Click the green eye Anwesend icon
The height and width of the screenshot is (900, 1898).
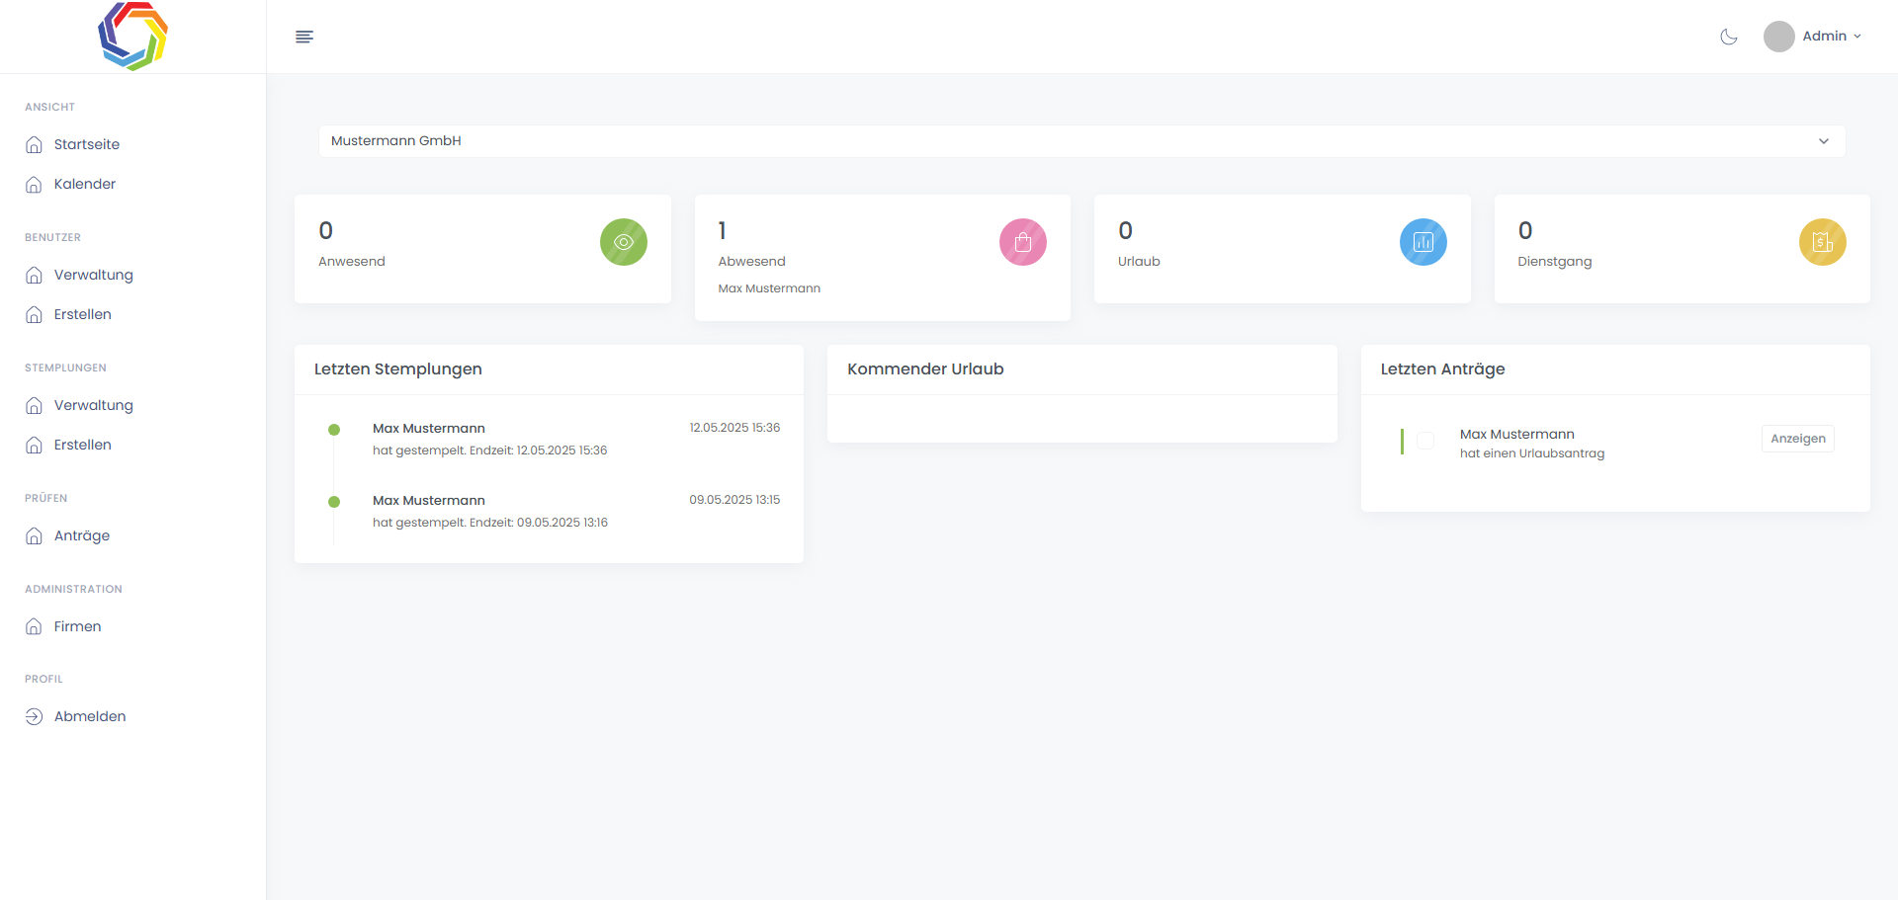(624, 242)
